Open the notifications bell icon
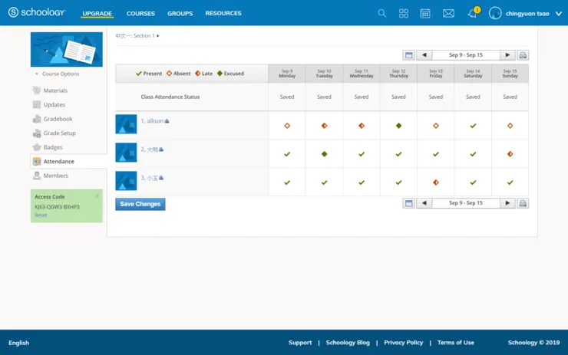Image resolution: width=568 pixels, height=355 pixels. coord(472,13)
